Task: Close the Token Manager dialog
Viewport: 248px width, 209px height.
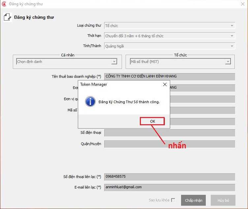Action: pyautogui.click(x=165, y=84)
